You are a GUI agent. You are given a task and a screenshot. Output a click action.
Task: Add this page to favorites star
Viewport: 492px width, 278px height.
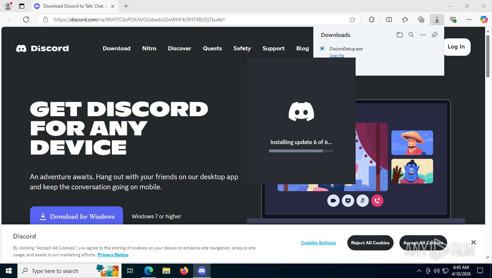[352, 20]
